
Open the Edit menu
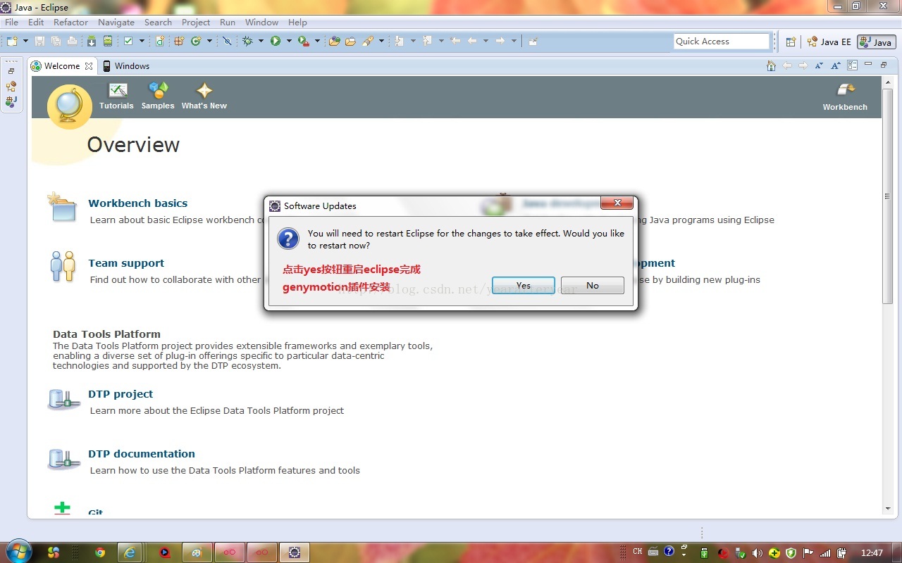click(x=36, y=22)
